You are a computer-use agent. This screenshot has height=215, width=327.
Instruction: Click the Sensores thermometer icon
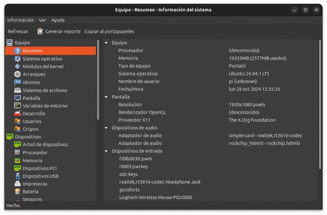(x=18, y=199)
